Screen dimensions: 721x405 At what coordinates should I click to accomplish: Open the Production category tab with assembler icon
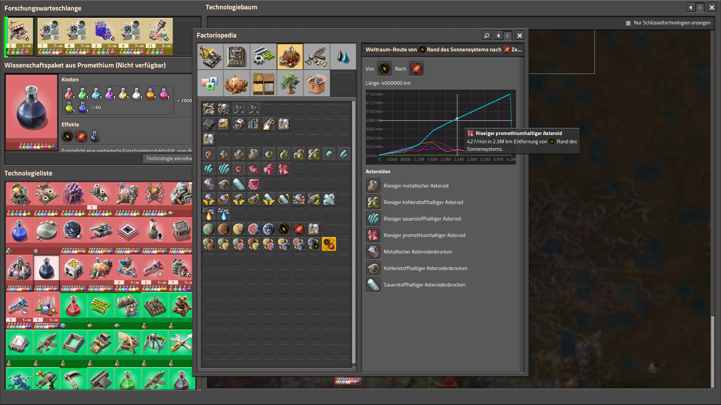[237, 57]
